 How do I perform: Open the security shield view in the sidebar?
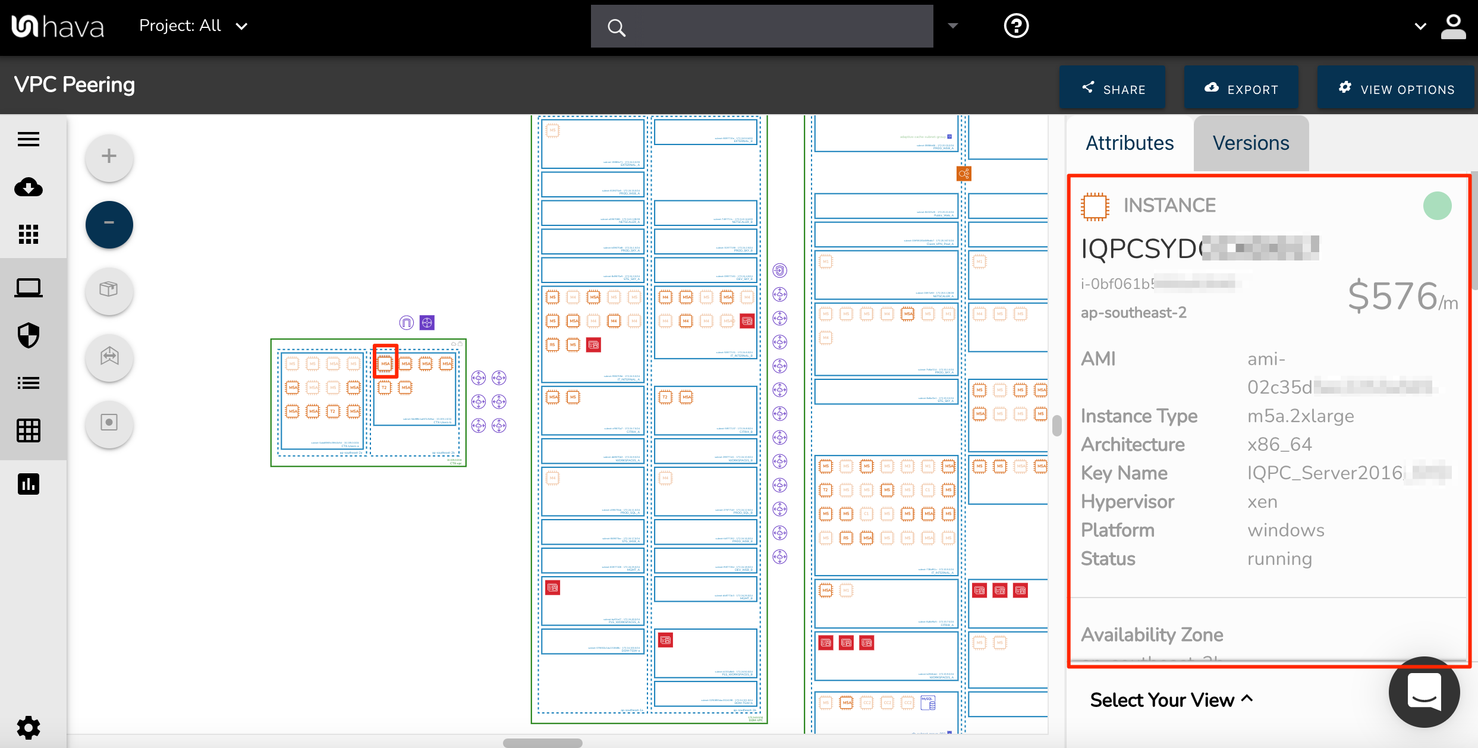pyautogui.click(x=28, y=335)
